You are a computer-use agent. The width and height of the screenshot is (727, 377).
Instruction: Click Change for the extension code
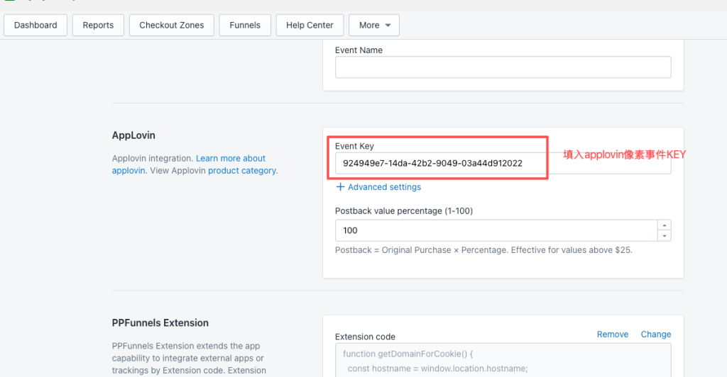coord(655,334)
